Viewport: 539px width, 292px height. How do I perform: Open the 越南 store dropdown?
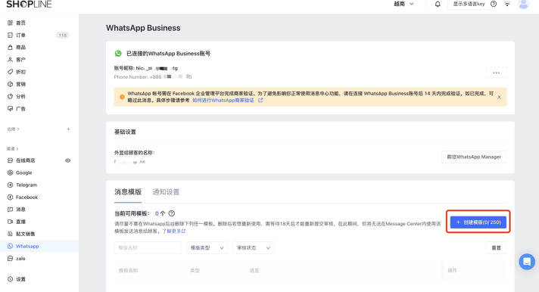coord(403,4)
